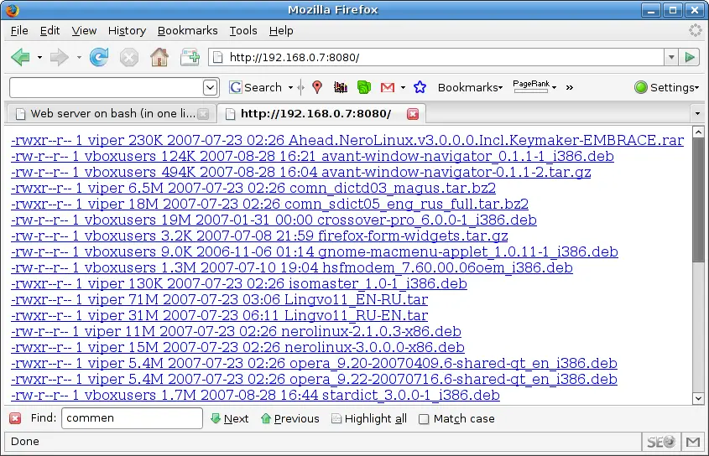
Task: Enable the Match case checkbox
Action: pyautogui.click(x=424, y=419)
